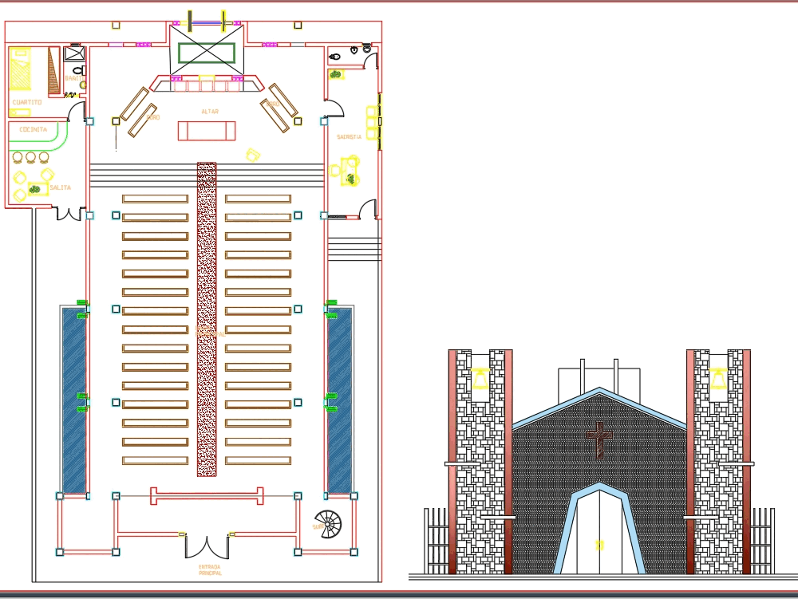Click the SALITA room label

[61, 186]
